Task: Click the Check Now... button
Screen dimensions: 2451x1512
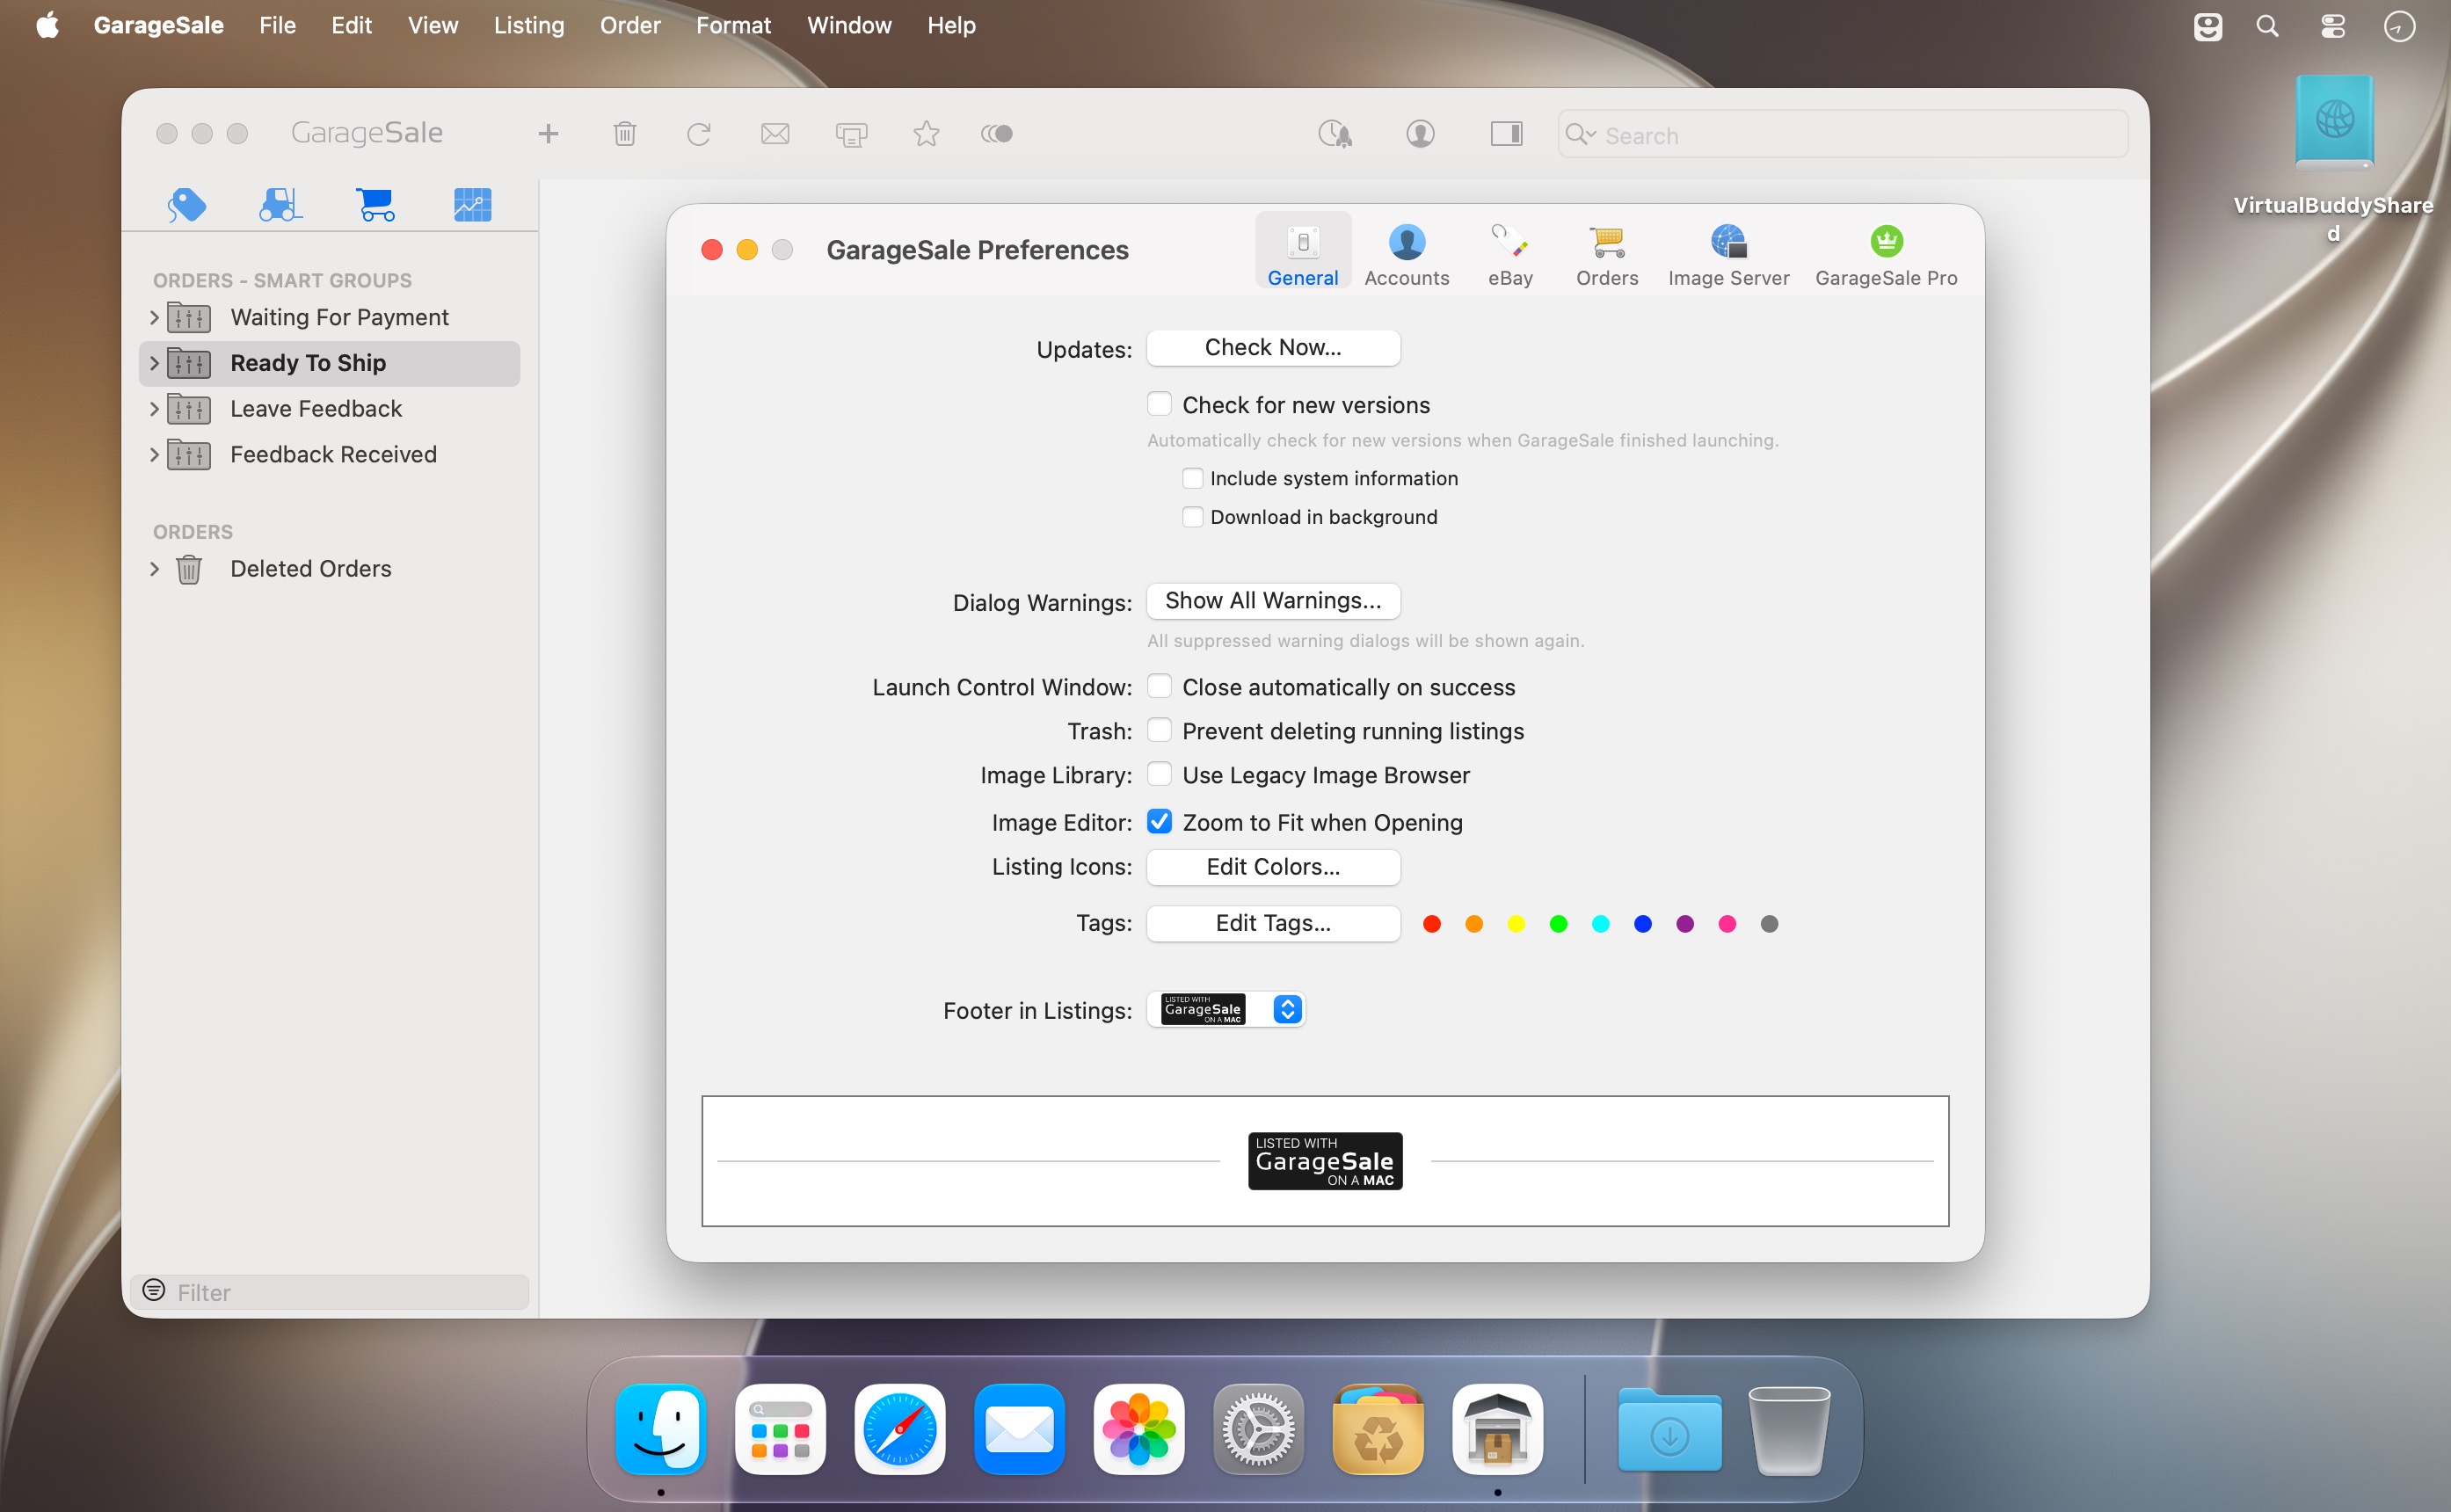Action: (1273, 347)
